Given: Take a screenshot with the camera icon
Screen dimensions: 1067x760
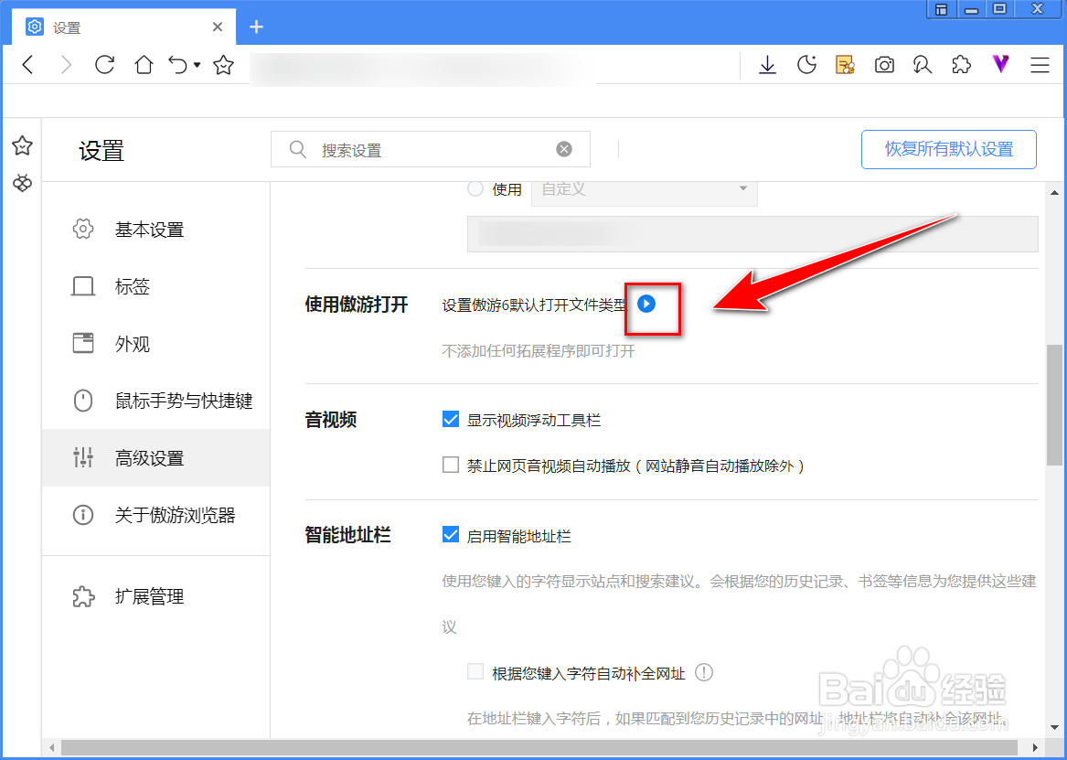Looking at the screenshot, I should click(884, 65).
